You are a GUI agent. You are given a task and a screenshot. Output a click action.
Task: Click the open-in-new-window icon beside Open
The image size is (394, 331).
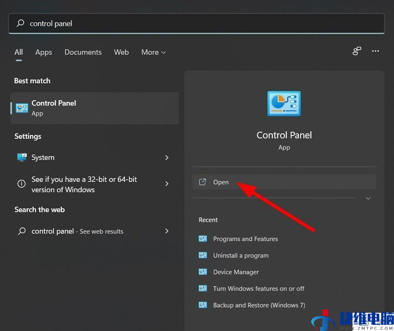[x=202, y=182]
